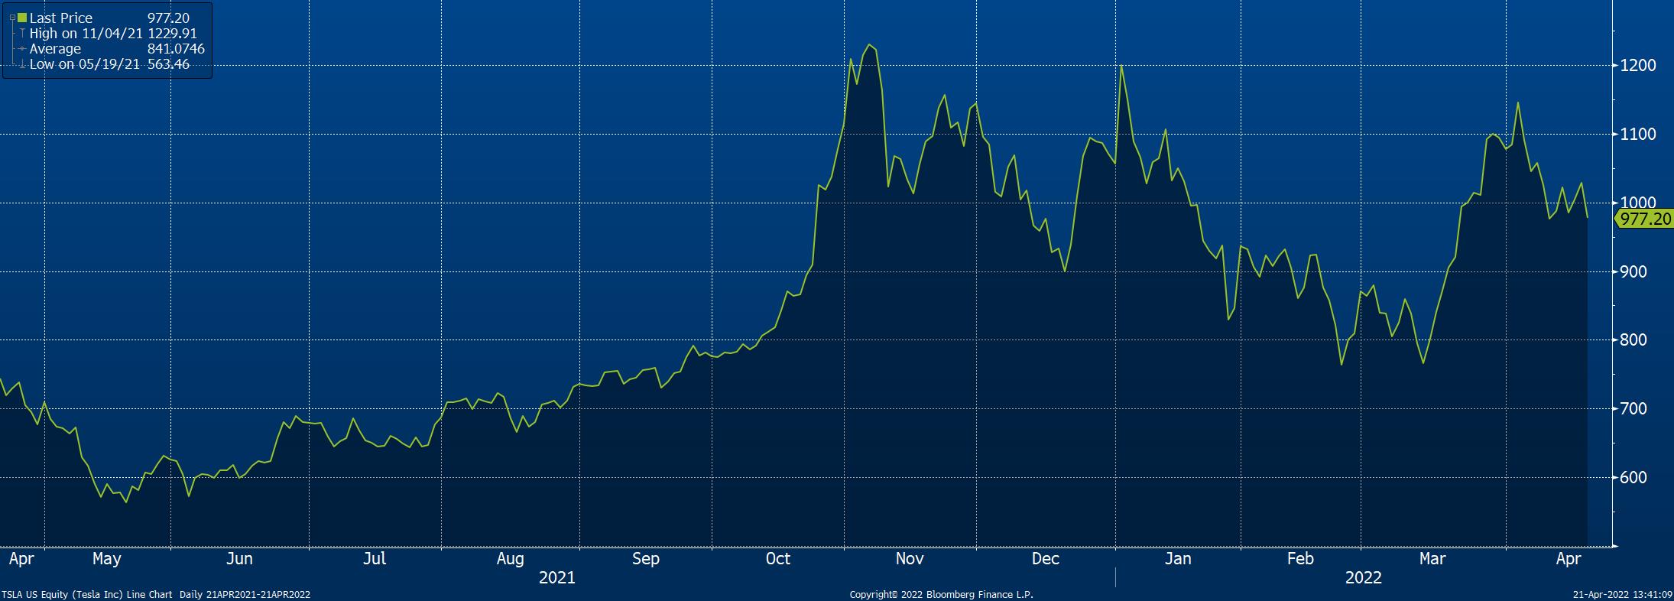Click the 2021 year label
Screen dimensions: 1674x601
[557, 577]
